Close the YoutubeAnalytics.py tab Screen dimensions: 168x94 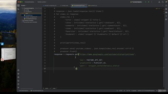pos(86,5)
